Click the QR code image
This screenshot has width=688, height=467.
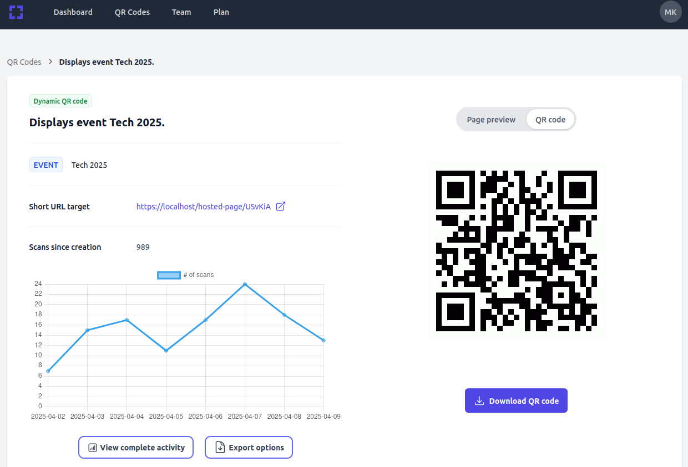coord(517,251)
